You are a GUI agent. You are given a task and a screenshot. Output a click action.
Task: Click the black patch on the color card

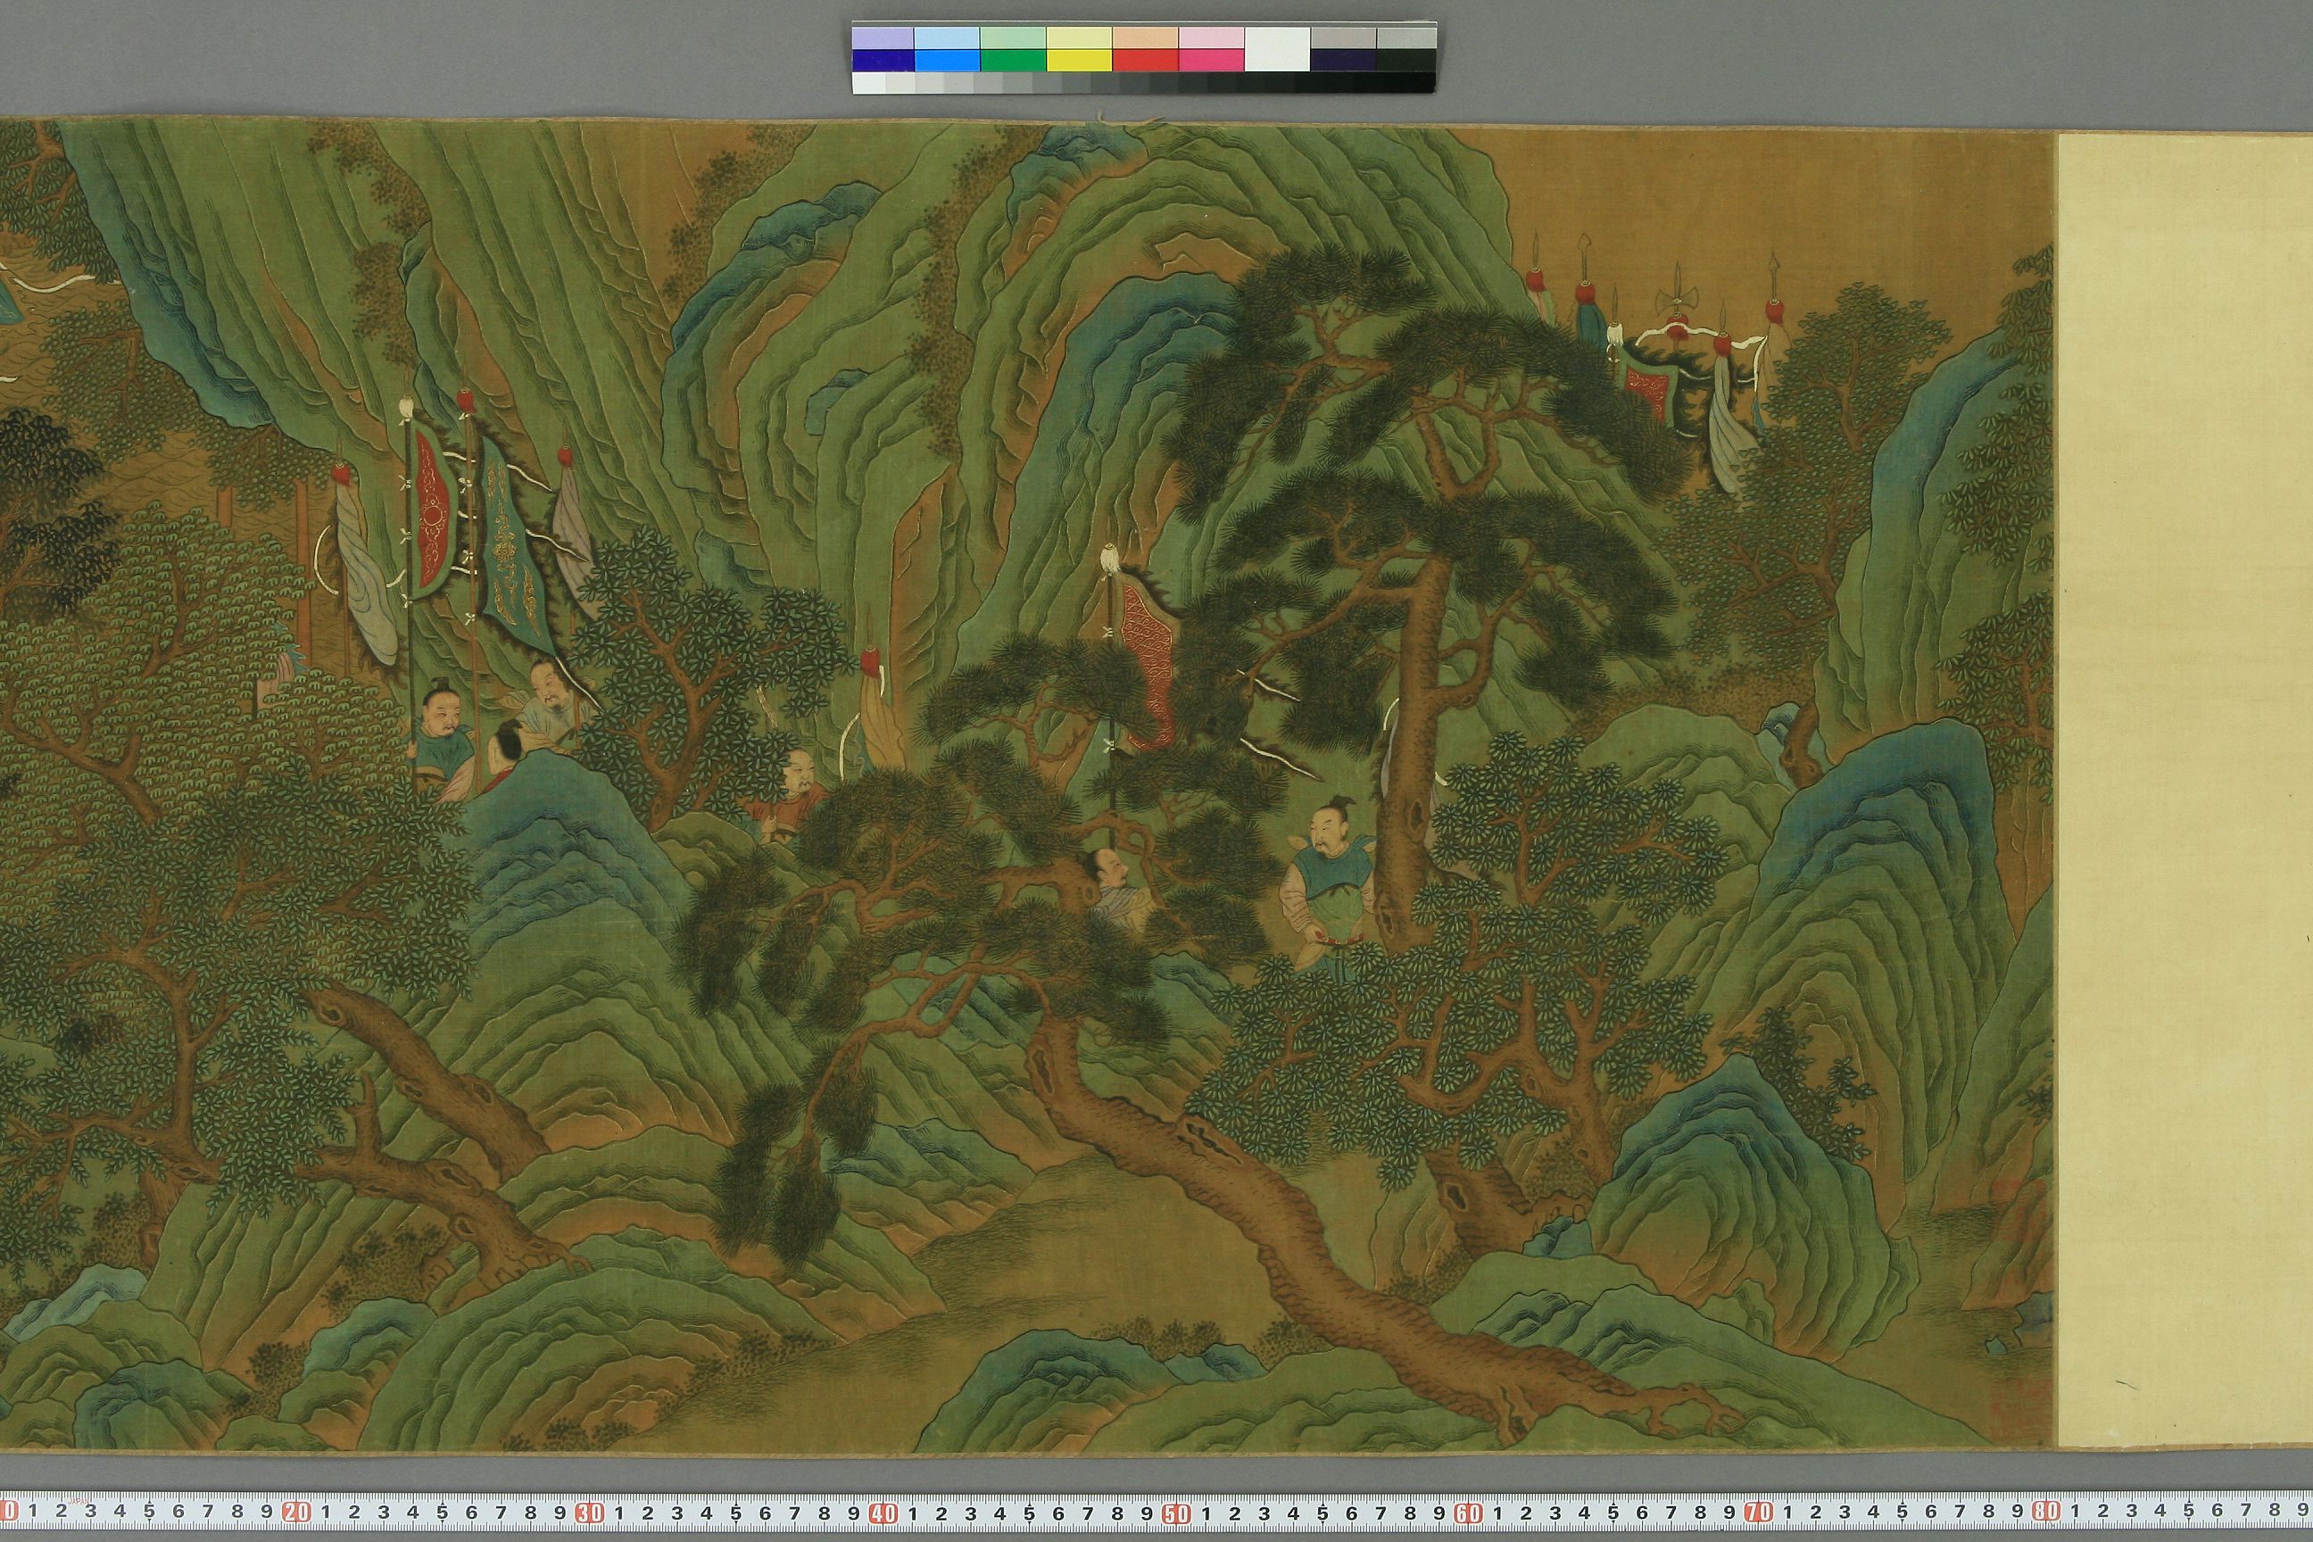[1406, 60]
